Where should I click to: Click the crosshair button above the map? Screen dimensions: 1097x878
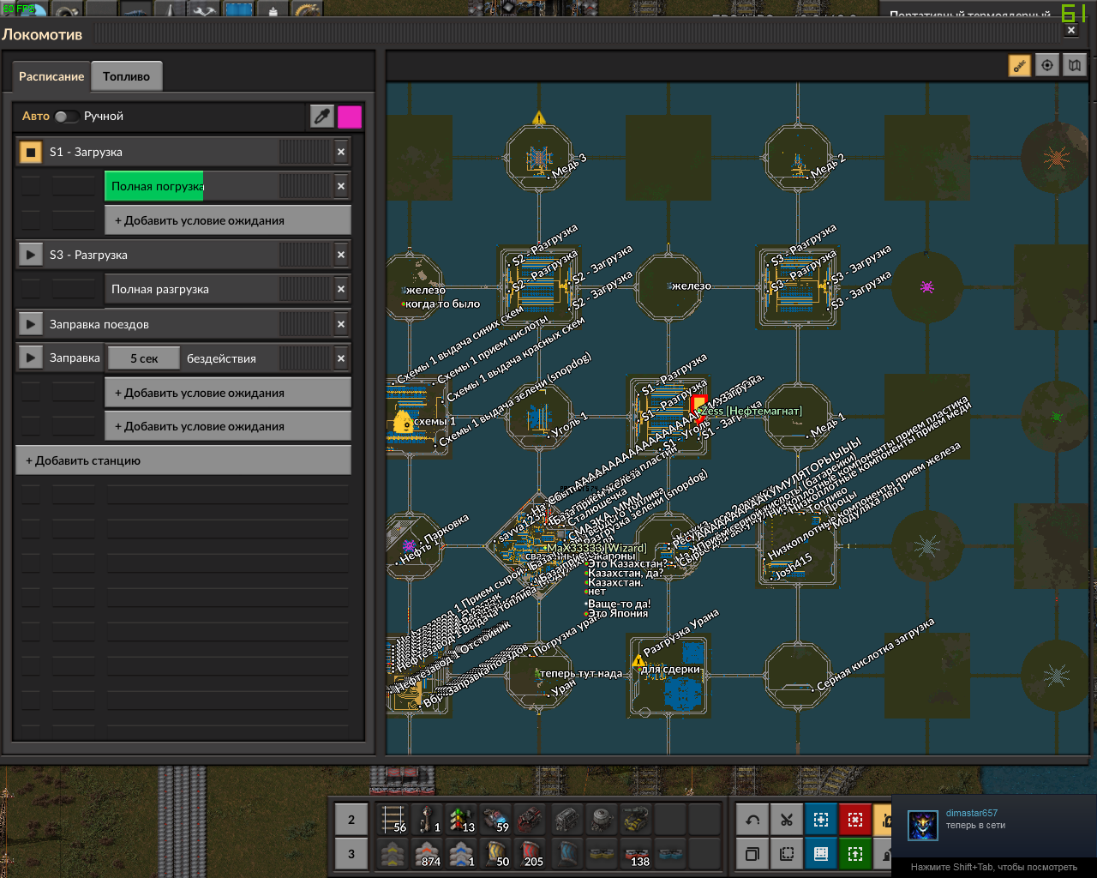[x=1047, y=65]
